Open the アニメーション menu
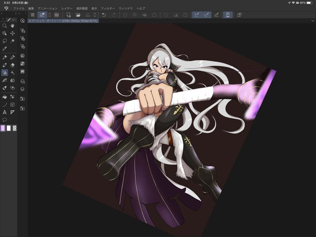The width and height of the screenshot is (316, 237). [47, 8]
